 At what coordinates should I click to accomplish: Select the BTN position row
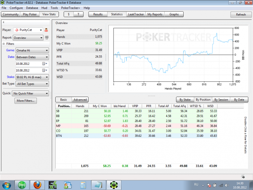[136, 136]
